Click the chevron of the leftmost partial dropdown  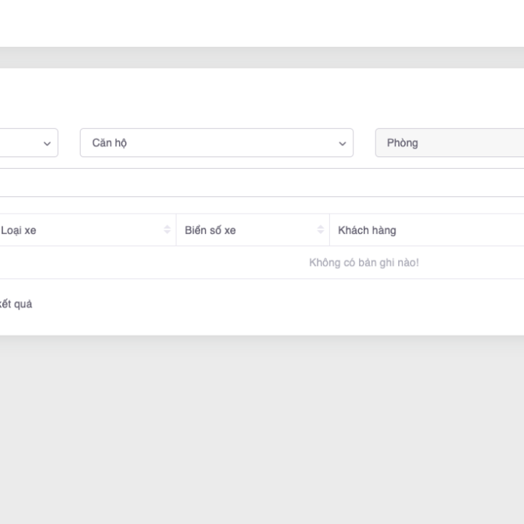(46, 143)
